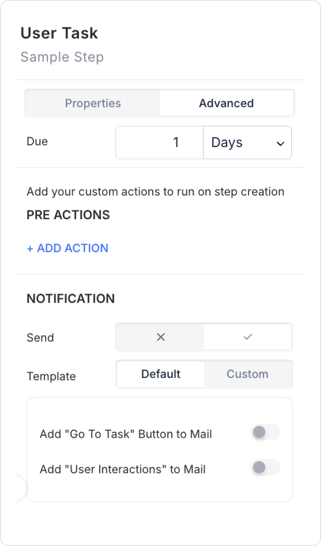The height and width of the screenshot is (546, 321).
Task: Choose the Default template option
Action: coord(160,374)
